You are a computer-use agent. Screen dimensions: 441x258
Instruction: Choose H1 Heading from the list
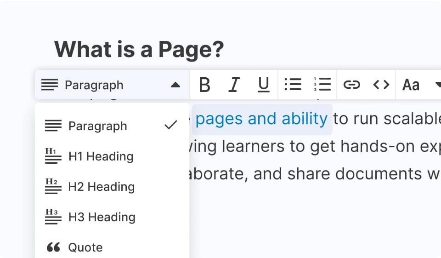(x=101, y=156)
